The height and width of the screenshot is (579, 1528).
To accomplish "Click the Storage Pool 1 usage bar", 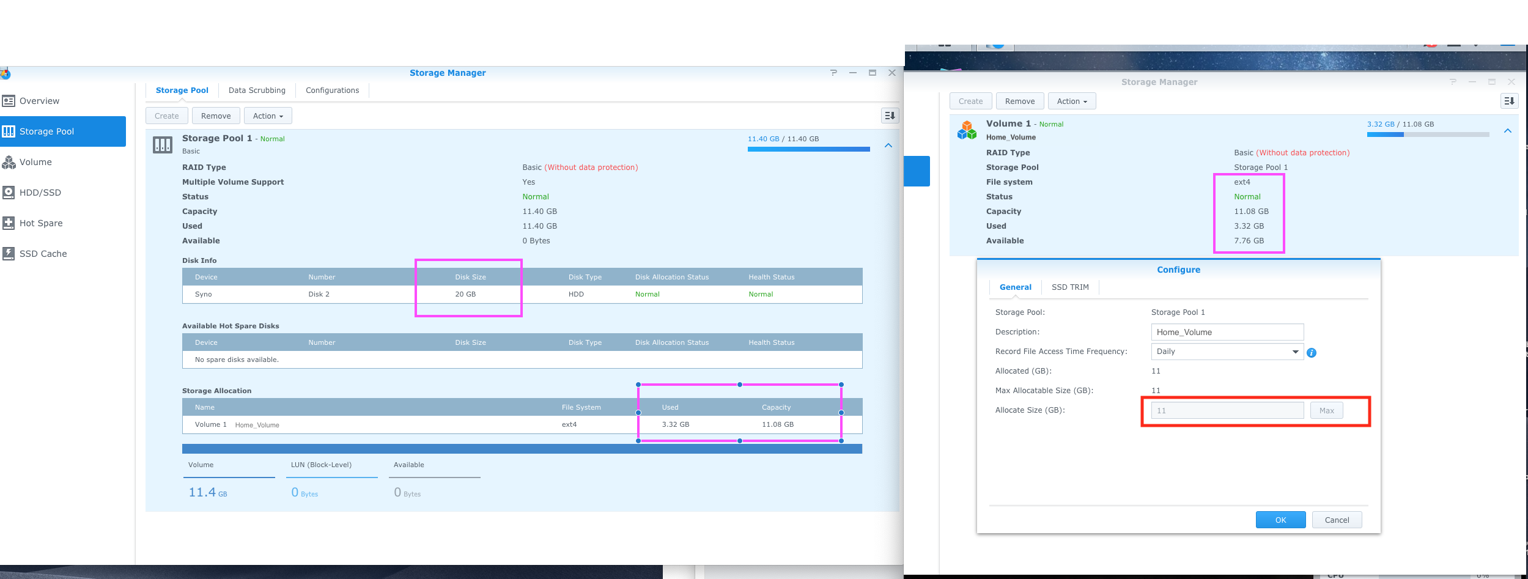I will 808,149.
